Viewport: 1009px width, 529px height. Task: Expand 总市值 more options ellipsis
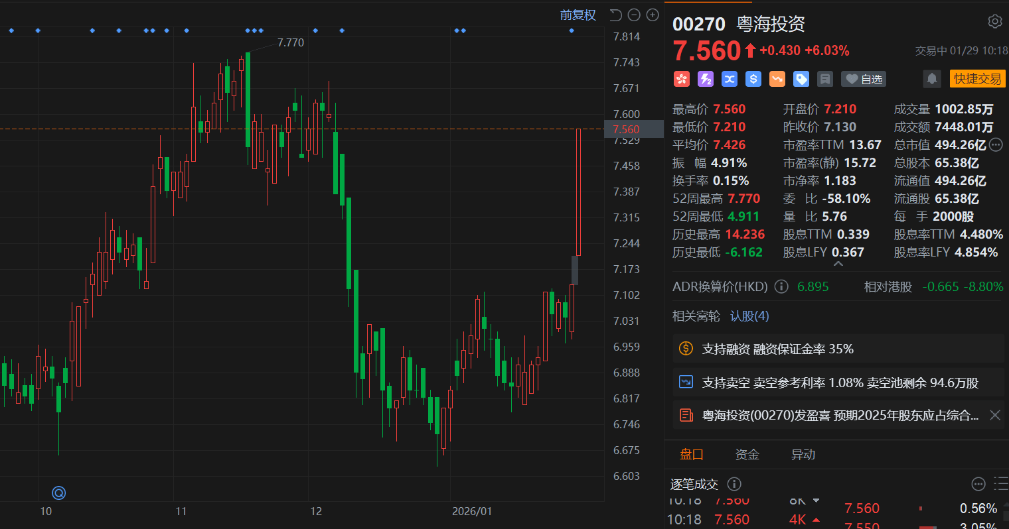[996, 145]
